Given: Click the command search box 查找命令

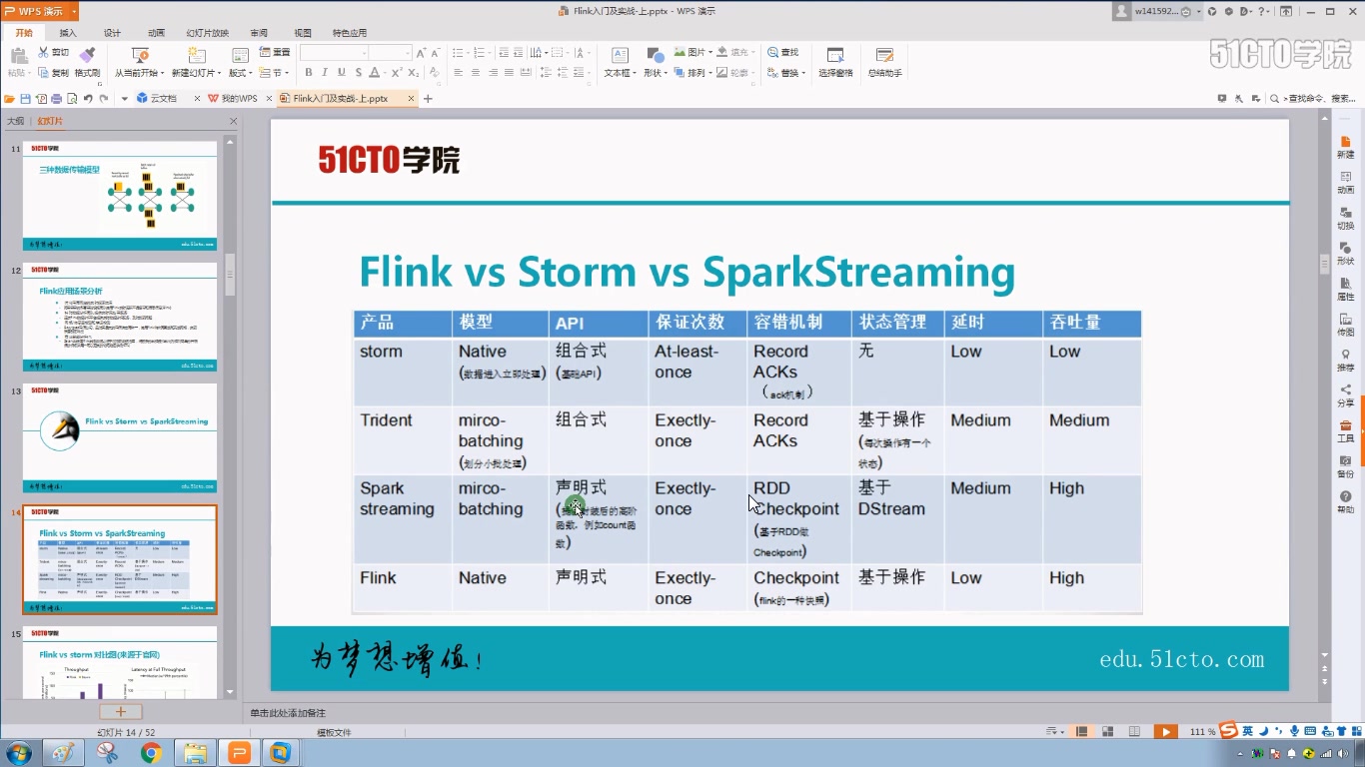Looking at the screenshot, I should click(1313, 99).
